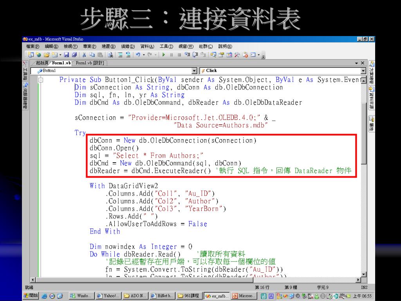Open the 專案(P) menu

tap(90, 46)
